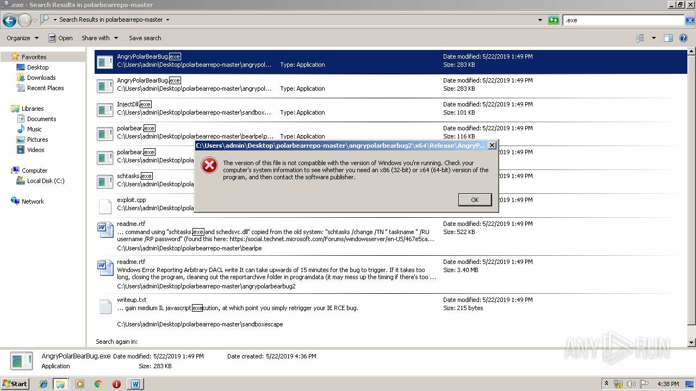The height and width of the screenshot is (391, 696).
Task: Select Favorites in navigation pane
Action: (x=34, y=57)
